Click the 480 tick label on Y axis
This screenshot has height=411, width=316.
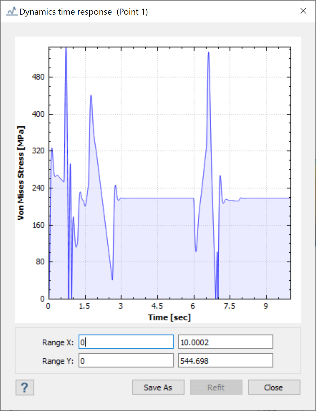pos(38,77)
